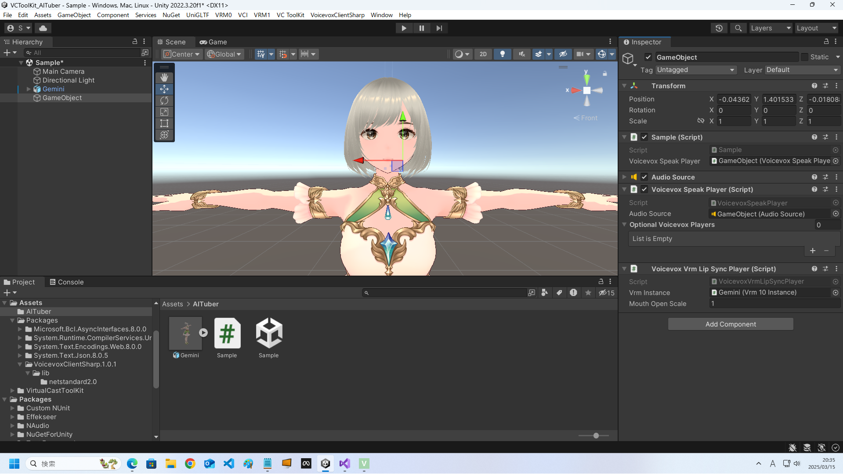
Task: Toggle scene audio mute
Action: point(522,54)
